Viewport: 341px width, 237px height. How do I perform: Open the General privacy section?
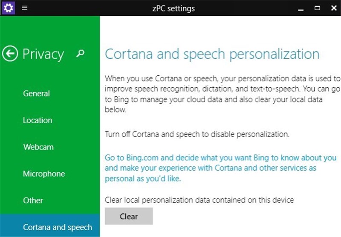36,94
